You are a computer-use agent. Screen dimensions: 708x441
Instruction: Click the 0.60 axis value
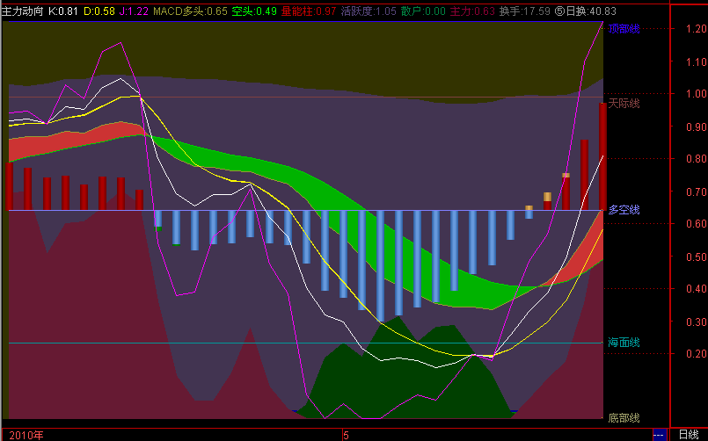tap(697, 224)
